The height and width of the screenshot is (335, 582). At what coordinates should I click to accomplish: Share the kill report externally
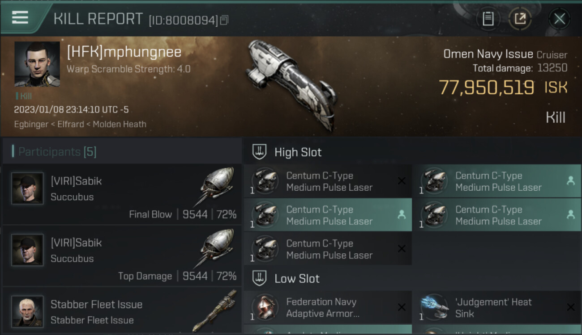[520, 19]
